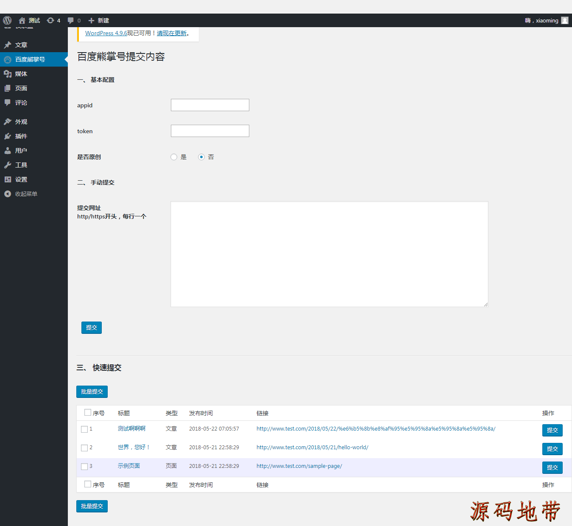Open the hello-world URL link
Image resolution: width=572 pixels, height=526 pixels.
(x=313, y=447)
